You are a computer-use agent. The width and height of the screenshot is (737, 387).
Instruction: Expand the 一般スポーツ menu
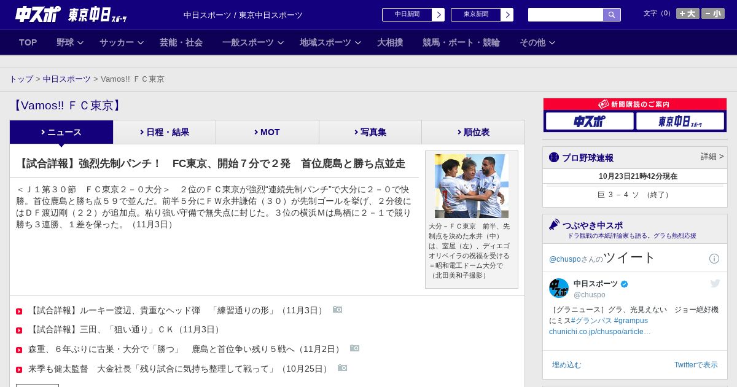pos(253,42)
